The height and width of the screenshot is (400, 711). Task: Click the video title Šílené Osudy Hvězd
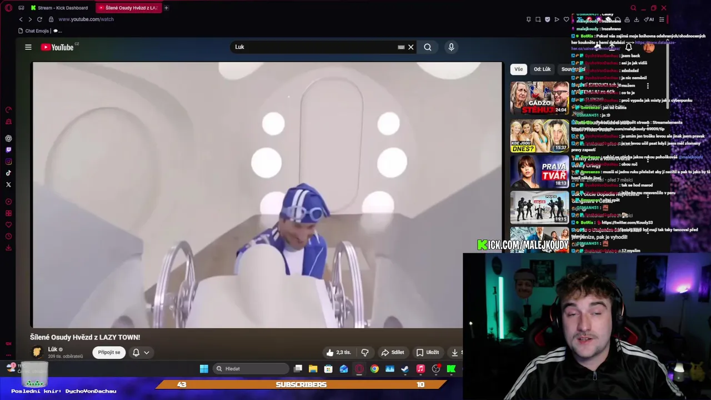(x=85, y=337)
